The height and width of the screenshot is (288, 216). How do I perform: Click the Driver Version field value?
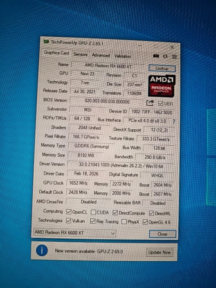[121, 166]
